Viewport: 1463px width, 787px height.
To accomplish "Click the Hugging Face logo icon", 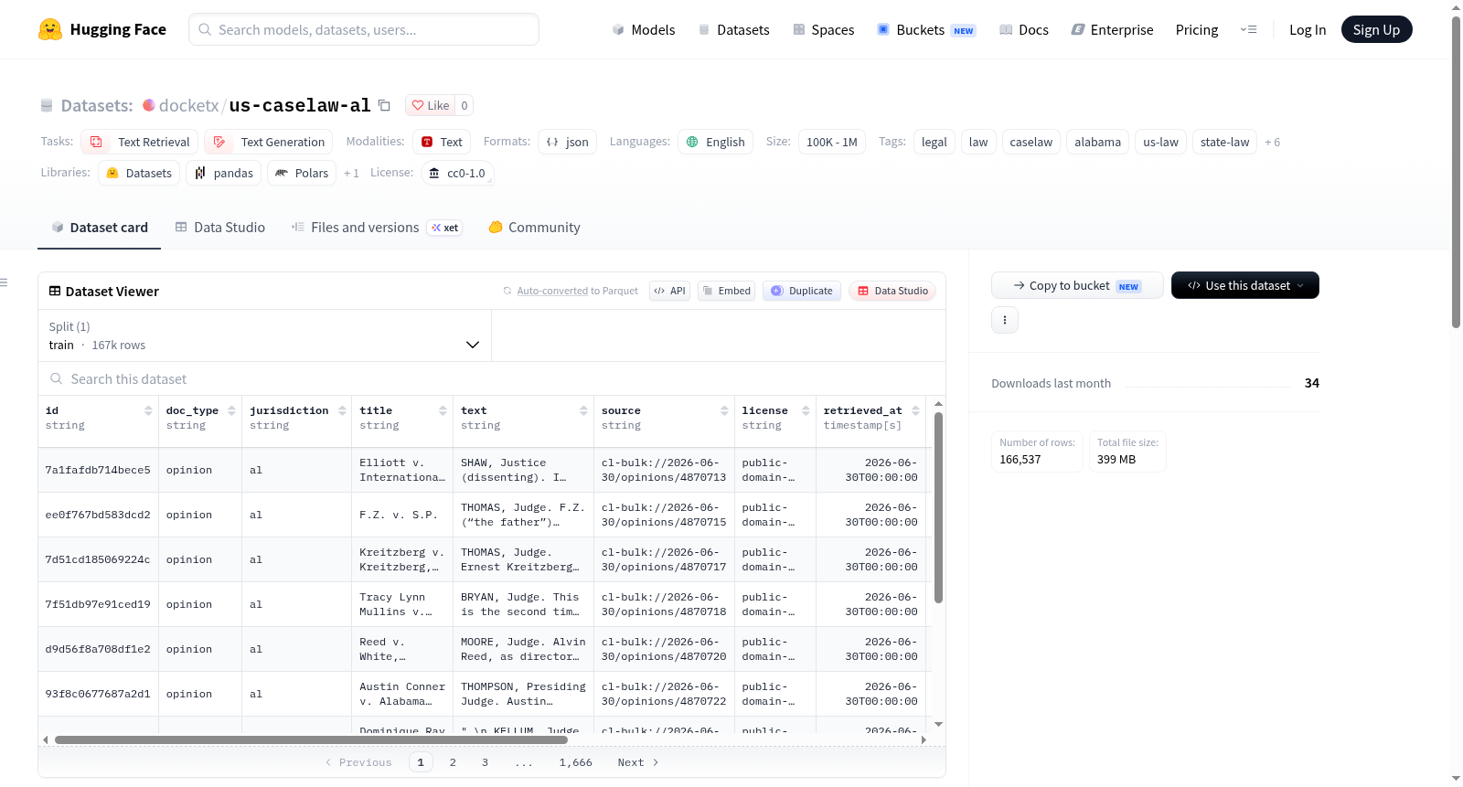I will tap(50, 29).
